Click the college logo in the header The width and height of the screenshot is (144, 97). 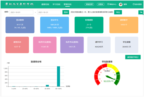[20, 5]
